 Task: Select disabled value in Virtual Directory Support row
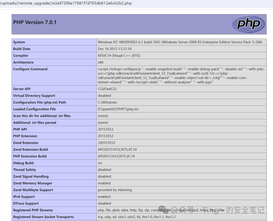104,96
